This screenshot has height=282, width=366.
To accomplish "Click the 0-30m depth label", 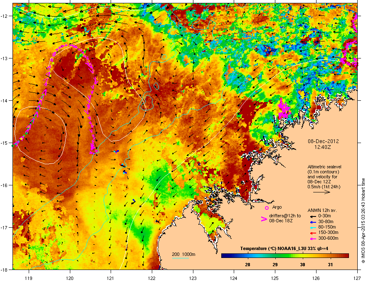I will (x=324, y=216).
